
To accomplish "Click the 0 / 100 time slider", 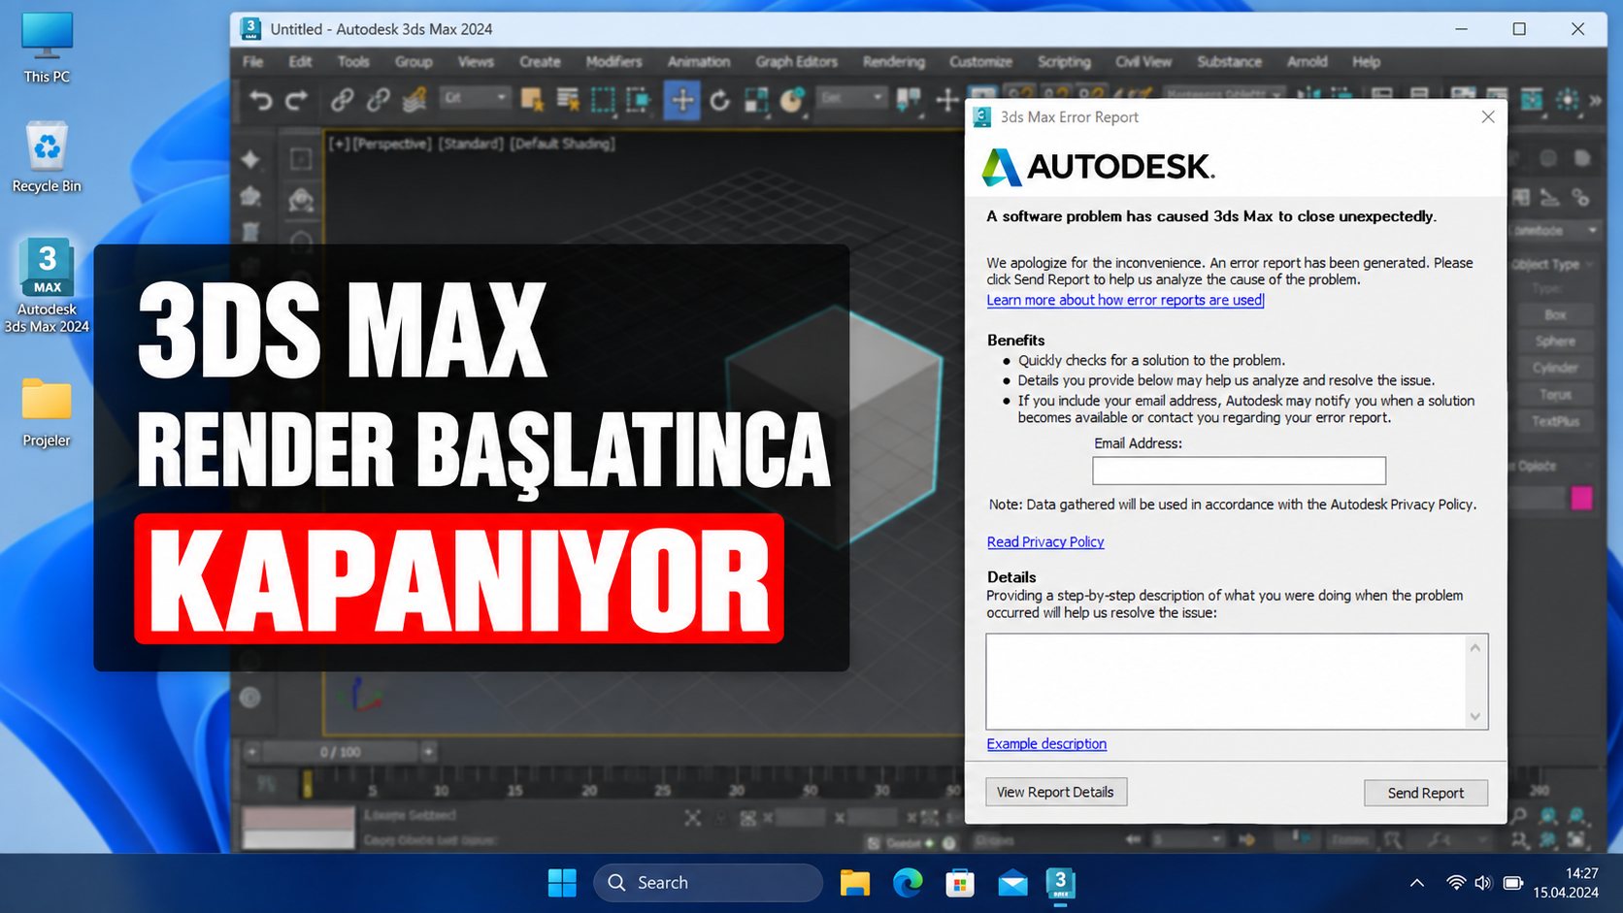I will (x=340, y=752).
